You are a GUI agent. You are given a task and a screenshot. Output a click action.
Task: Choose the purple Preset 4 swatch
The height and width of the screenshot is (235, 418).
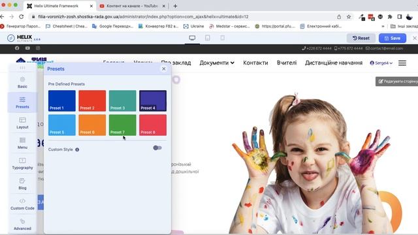point(153,101)
